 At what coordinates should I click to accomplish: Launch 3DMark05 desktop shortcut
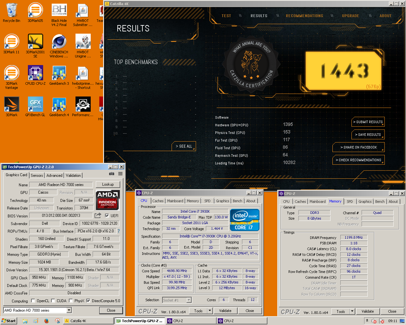(35, 13)
